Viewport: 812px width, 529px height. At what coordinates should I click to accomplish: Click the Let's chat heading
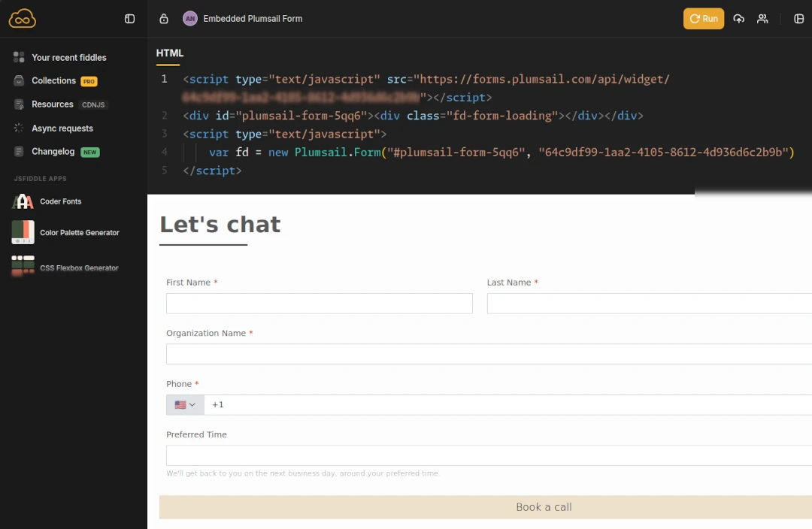pyautogui.click(x=220, y=225)
